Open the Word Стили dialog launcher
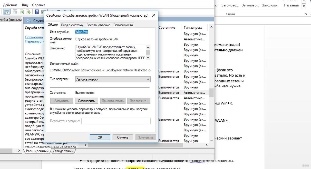 pos(305,14)
